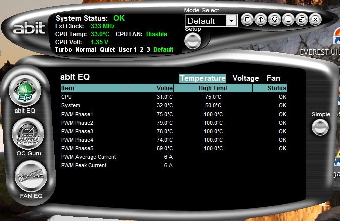The height and width of the screenshot is (221, 340).
Task: Open the EVEREST Ultimate desktop shortcut
Action: (320, 52)
